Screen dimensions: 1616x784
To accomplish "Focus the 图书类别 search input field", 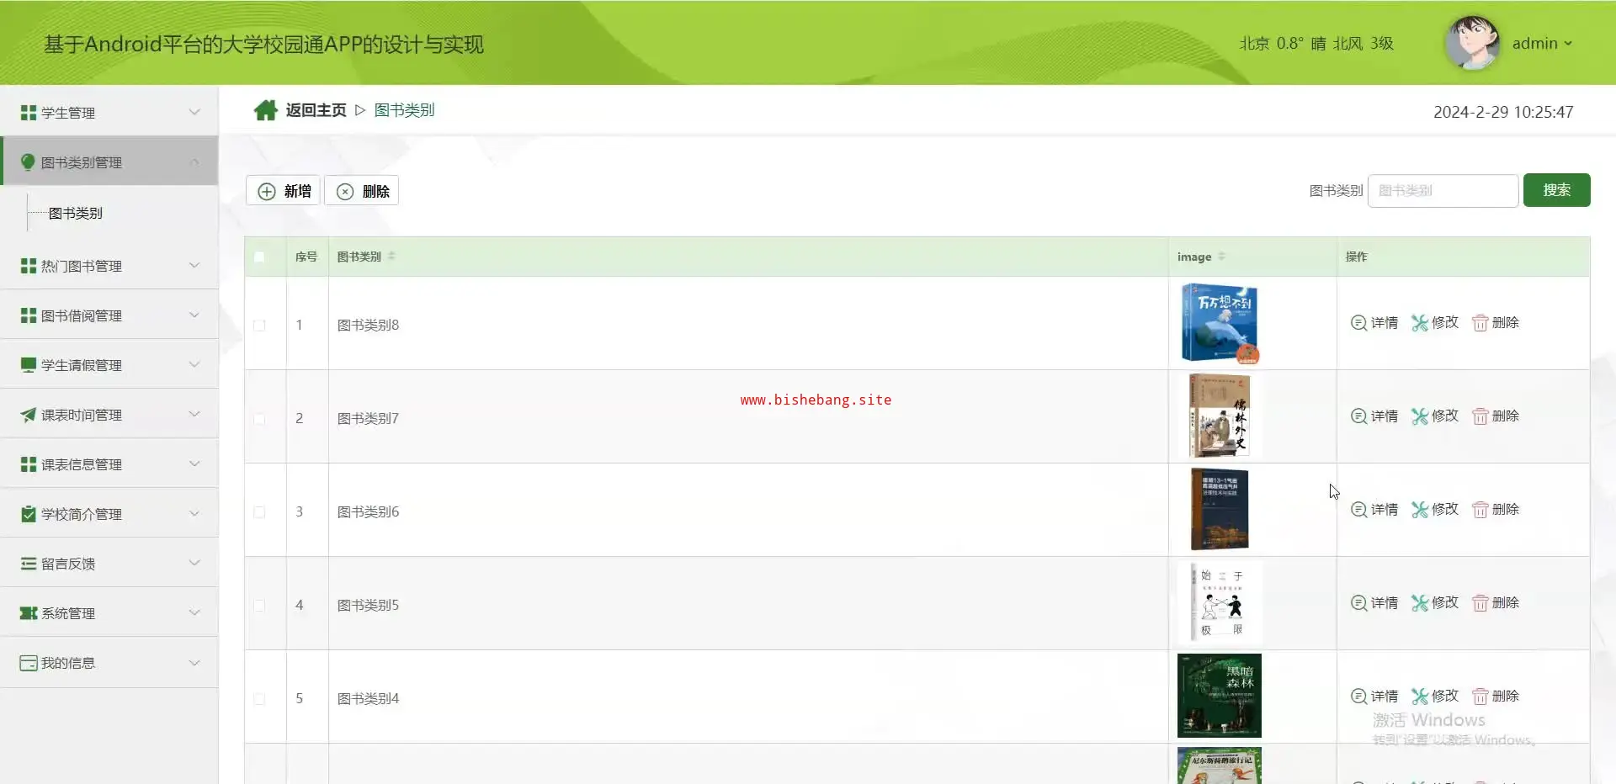I will (1443, 191).
